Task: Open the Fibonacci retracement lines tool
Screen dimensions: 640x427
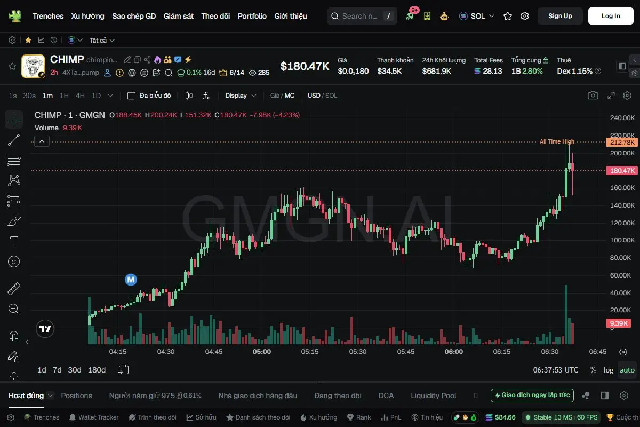Action: coord(14,160)
